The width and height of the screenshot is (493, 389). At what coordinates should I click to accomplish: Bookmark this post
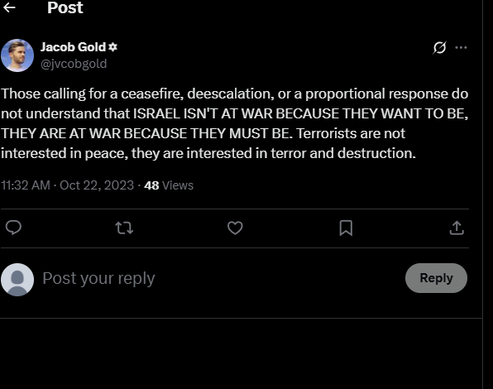346,228
